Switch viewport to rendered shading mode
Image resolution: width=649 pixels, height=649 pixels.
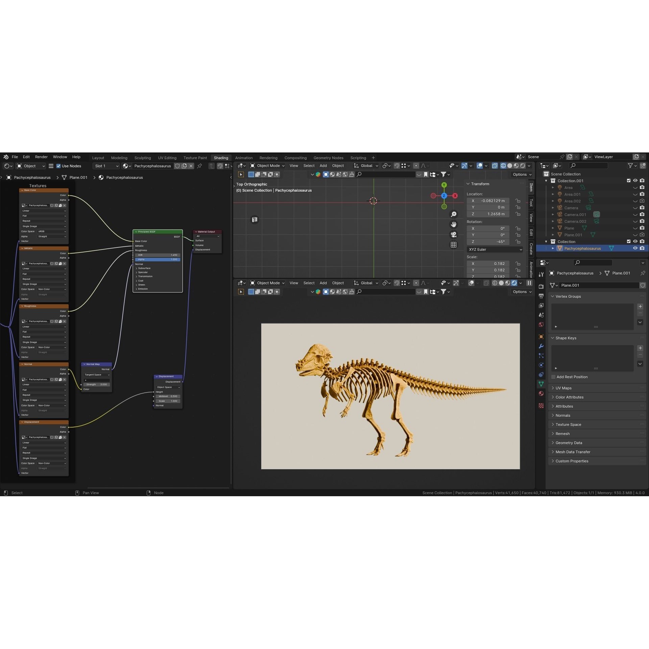coord(523,166)
